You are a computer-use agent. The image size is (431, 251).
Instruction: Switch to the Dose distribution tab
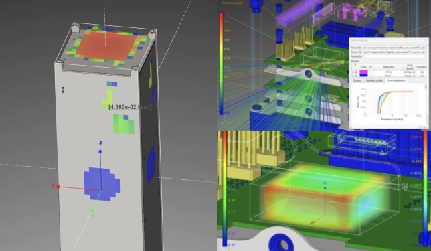(x=396, y=80)
